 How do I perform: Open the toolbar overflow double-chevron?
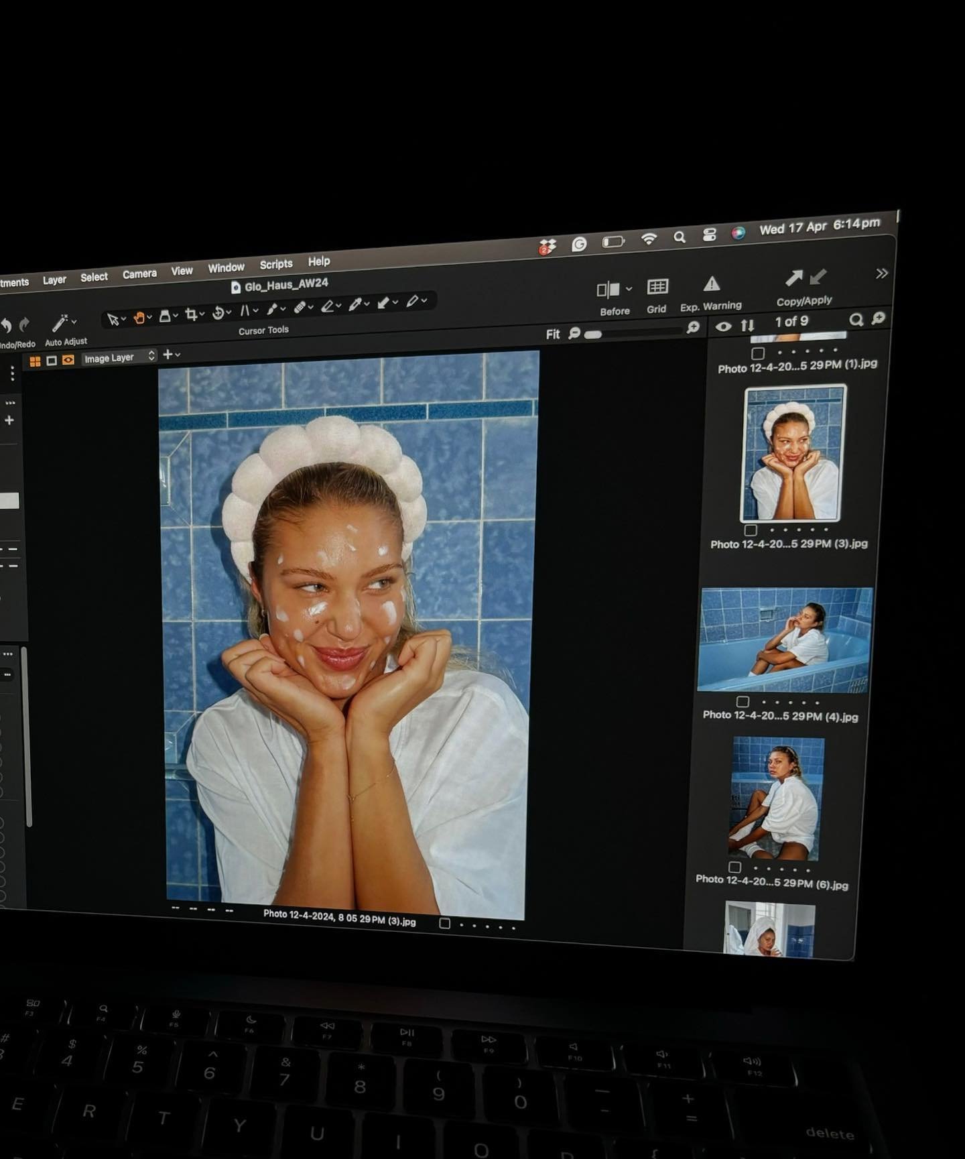click(x=882, y=273)
